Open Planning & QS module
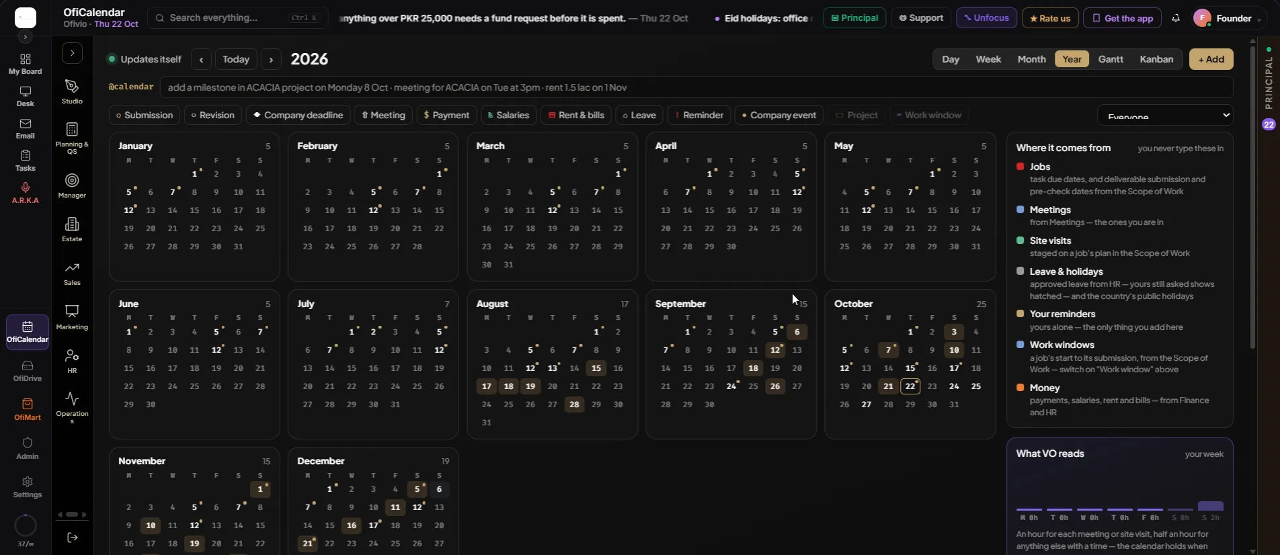This screenshot has height=555, width=1280. pos(72,138)
